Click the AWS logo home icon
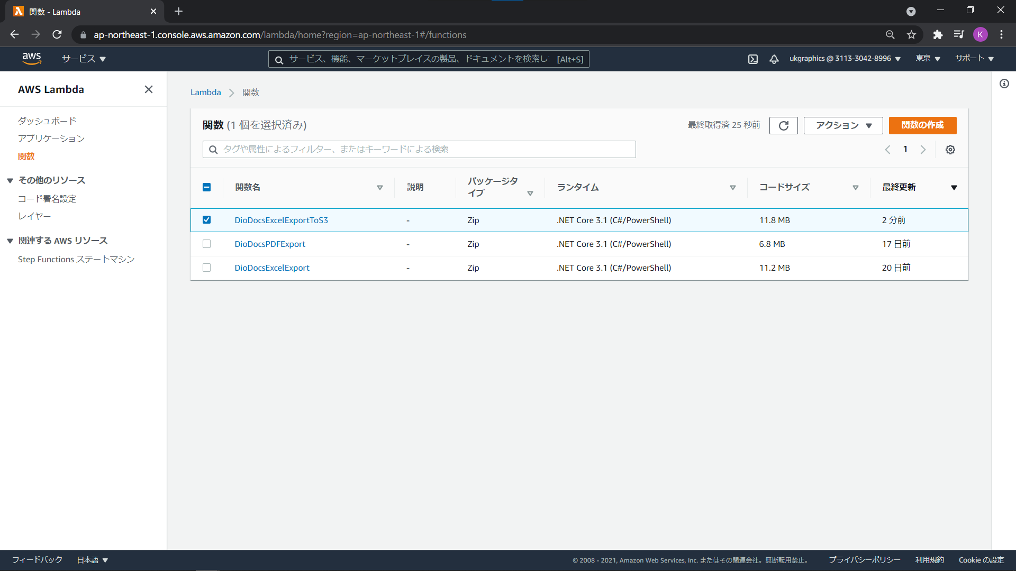The width and height of the screenshot is (1016, 571). pos(32,59)
